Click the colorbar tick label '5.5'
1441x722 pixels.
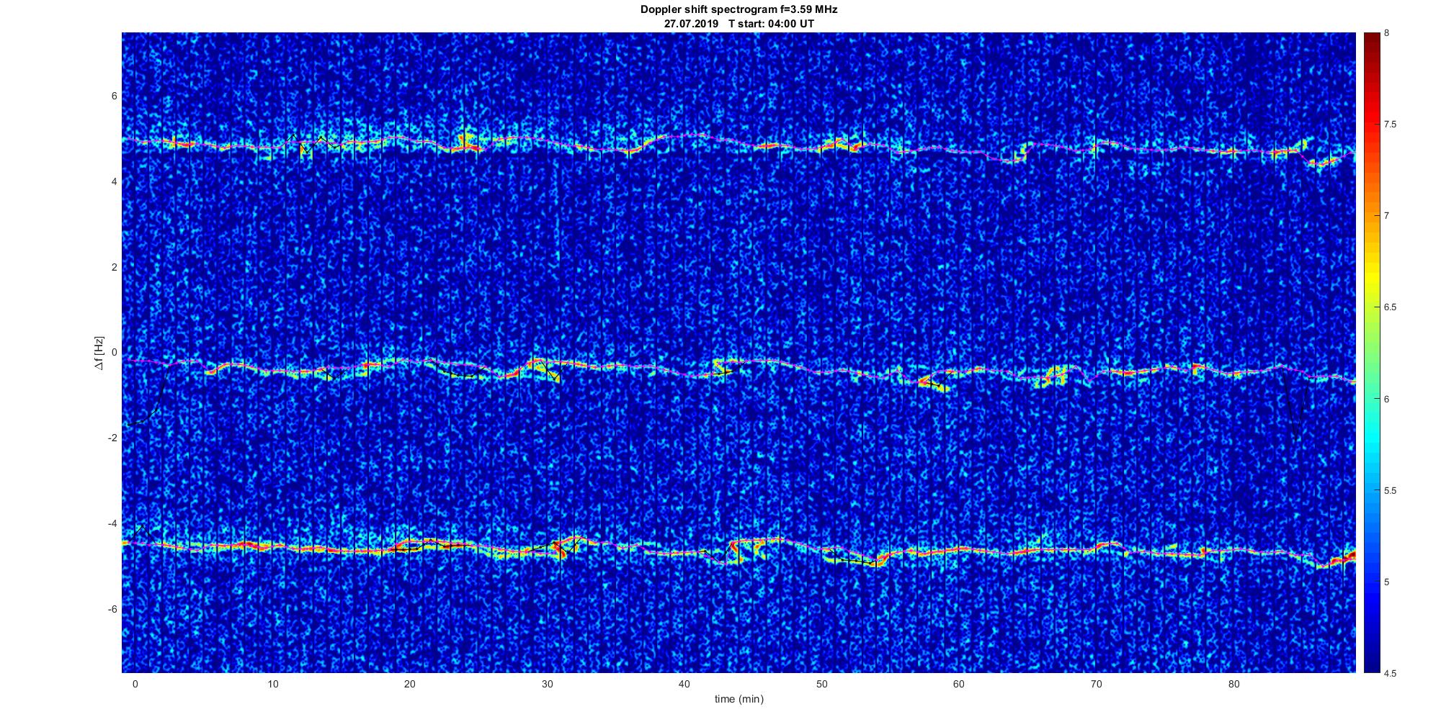[x=1390, y=491]
